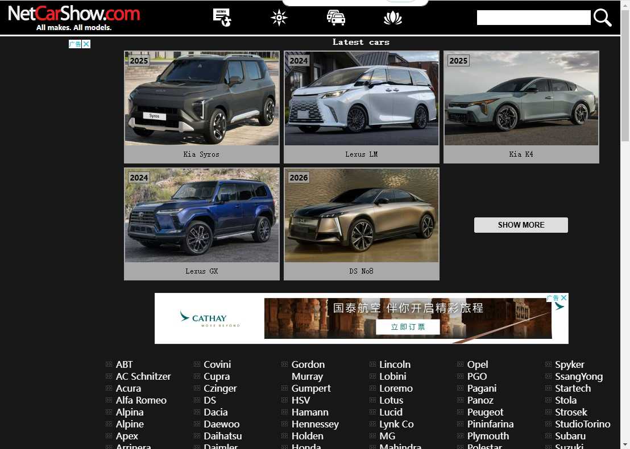This screenshot has width=630, height=449.
Task: Open the PGO make link
Action: click(x=477, y=376)
